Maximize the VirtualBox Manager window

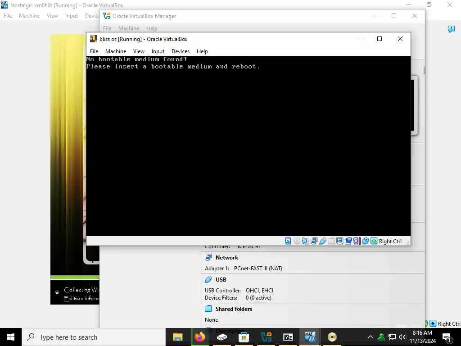[394, 16]
